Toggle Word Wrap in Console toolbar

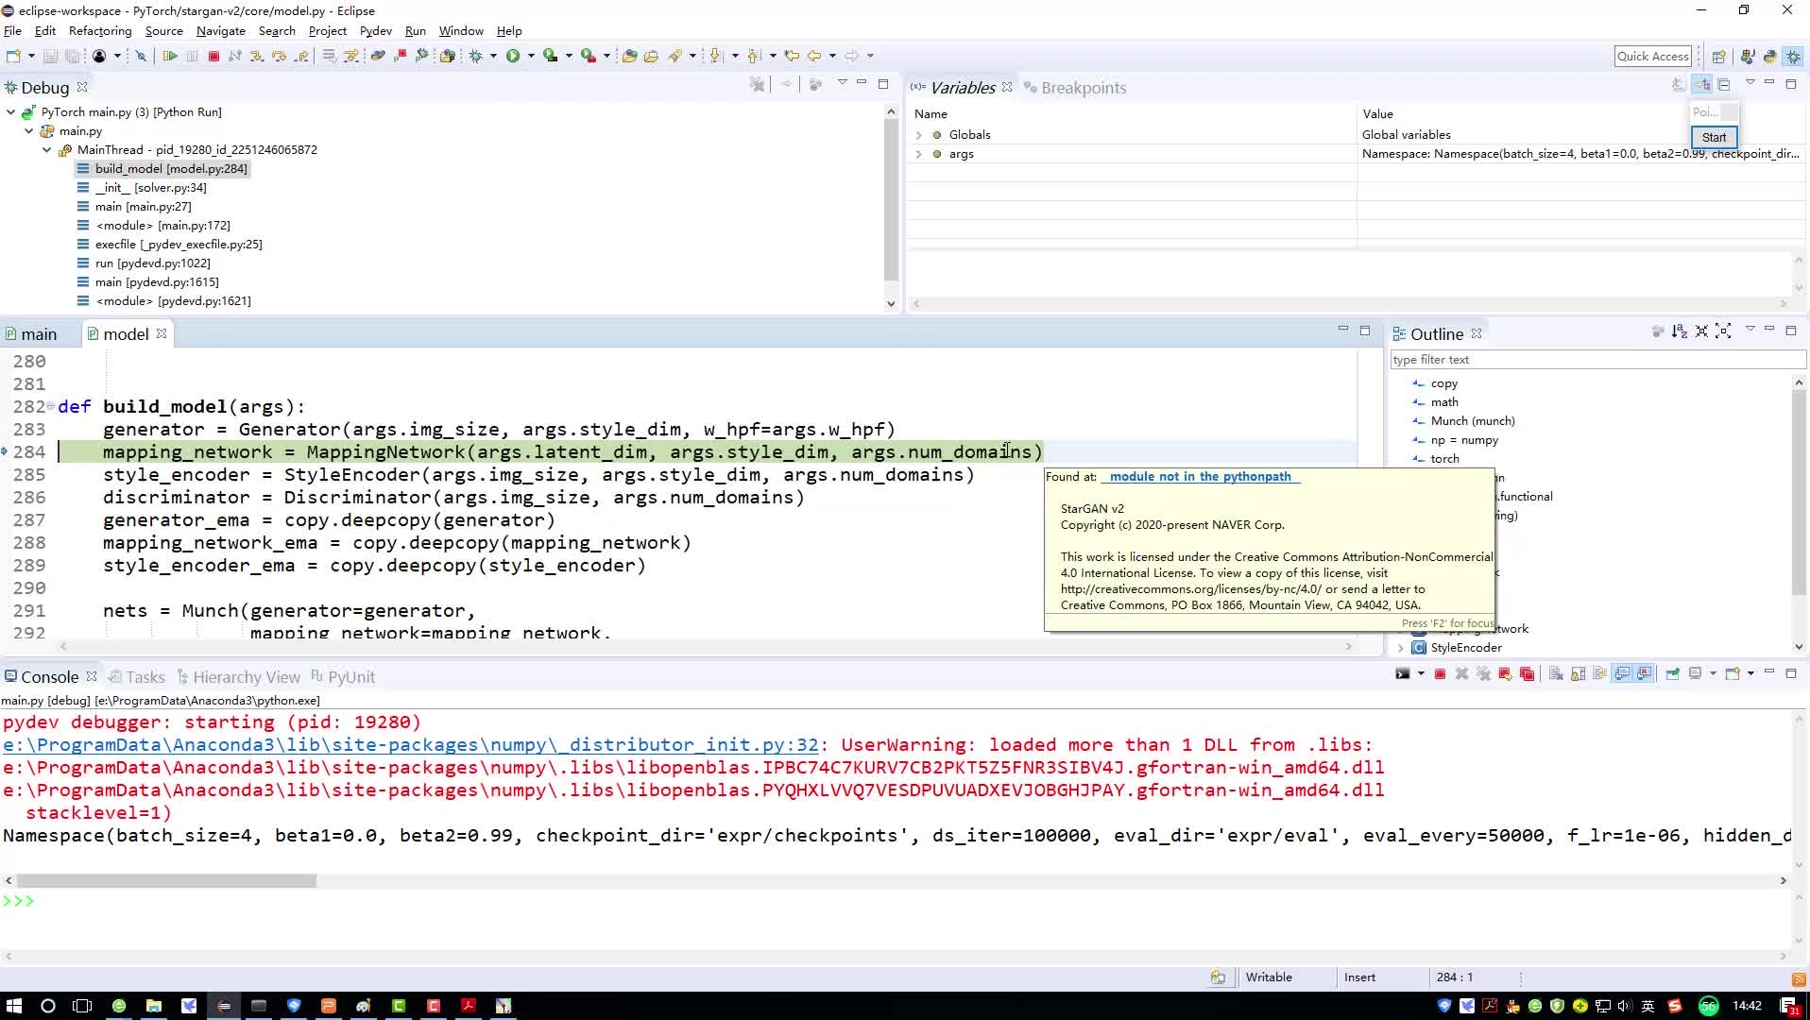(x=1599, y=674)
